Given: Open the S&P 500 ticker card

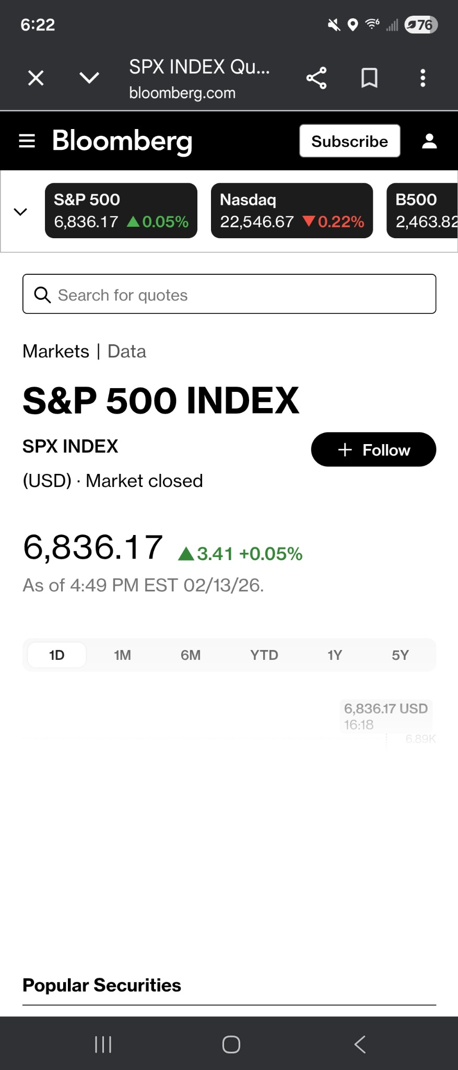Looking at the screenshot, I should 121,211.
